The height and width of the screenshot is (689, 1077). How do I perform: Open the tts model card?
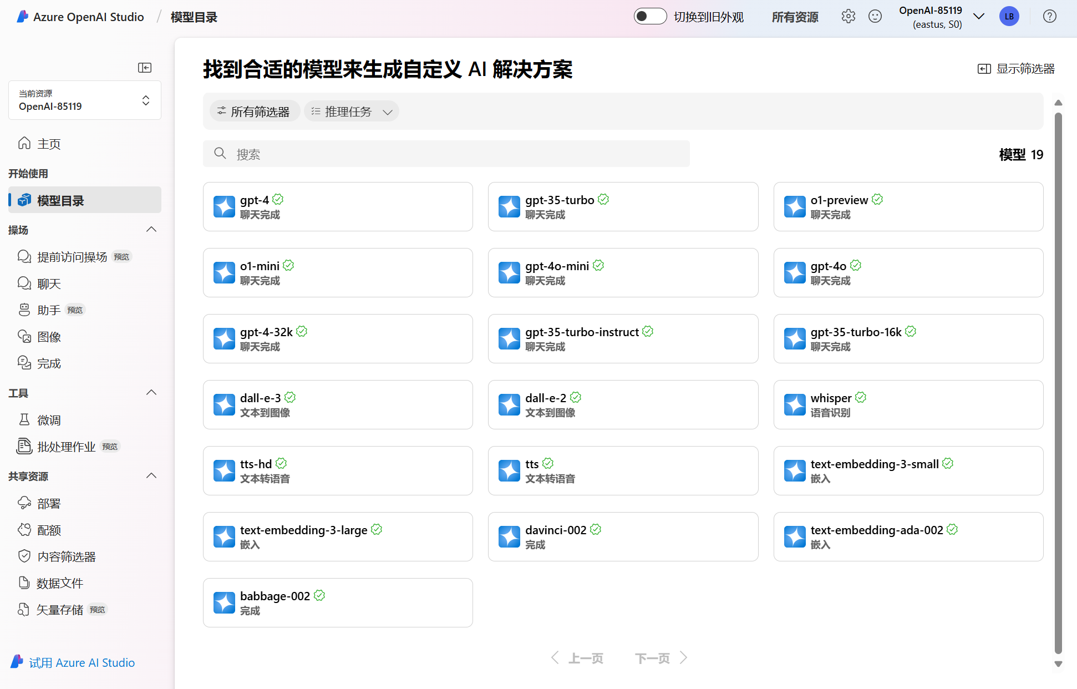623,470
